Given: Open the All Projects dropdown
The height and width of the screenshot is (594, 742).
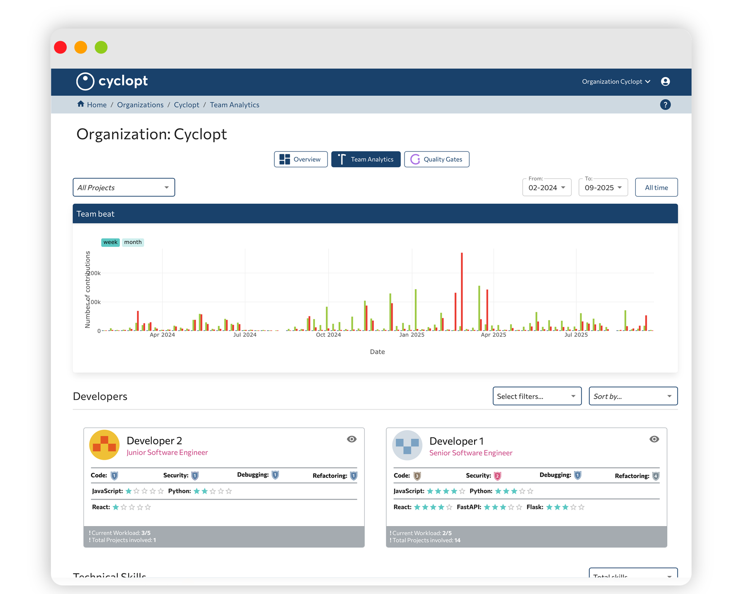Looking at the screenshot, I should [124, 188].
